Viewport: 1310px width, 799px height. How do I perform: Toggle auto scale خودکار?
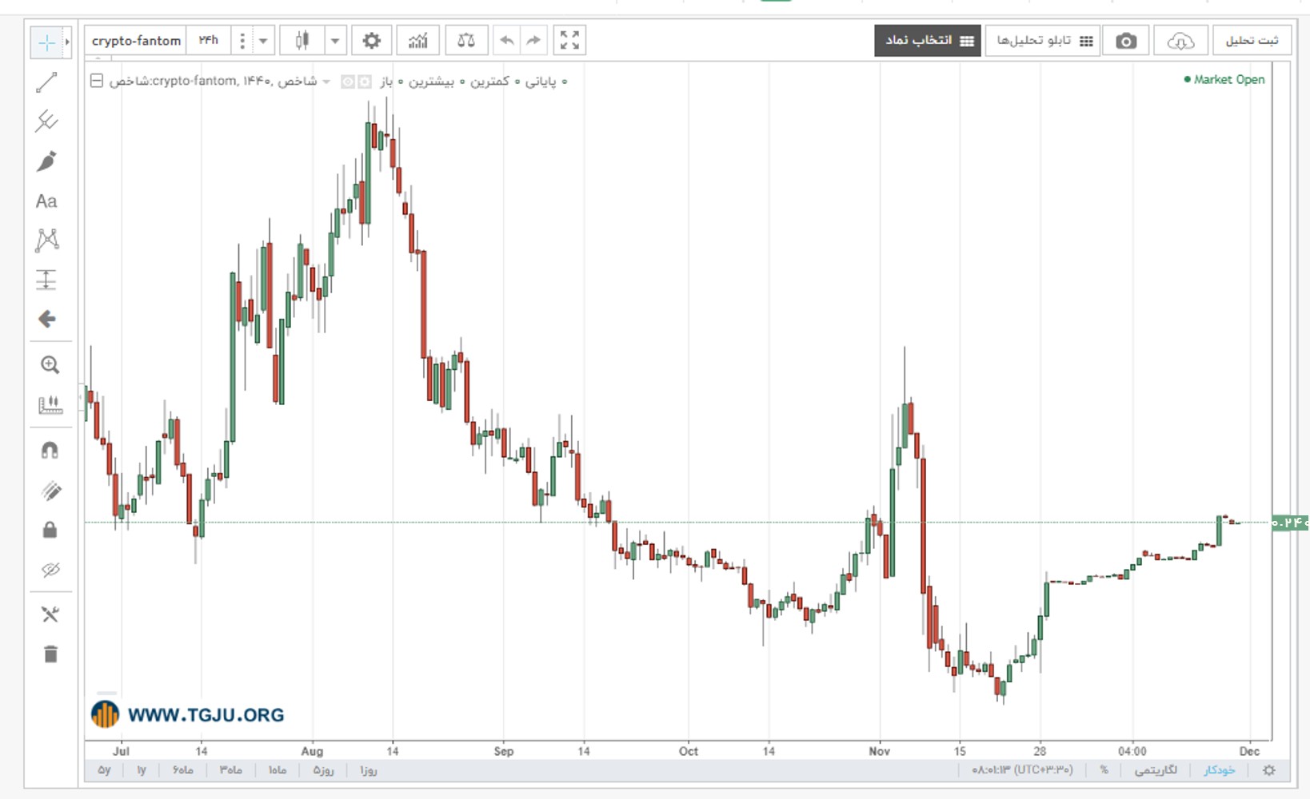click(1220, 770)
